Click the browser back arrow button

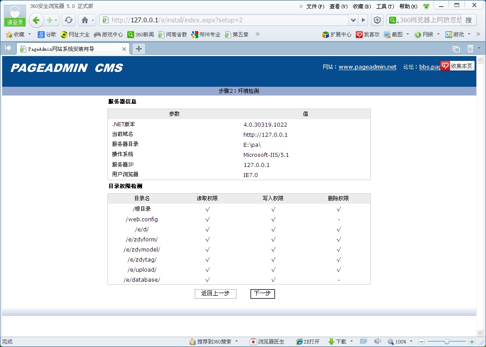point(36,21)
